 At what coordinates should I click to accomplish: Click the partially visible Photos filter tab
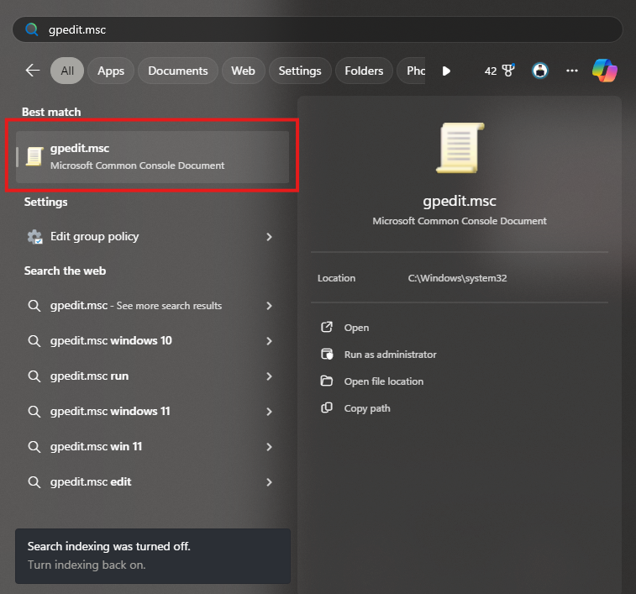pos(412,71)
